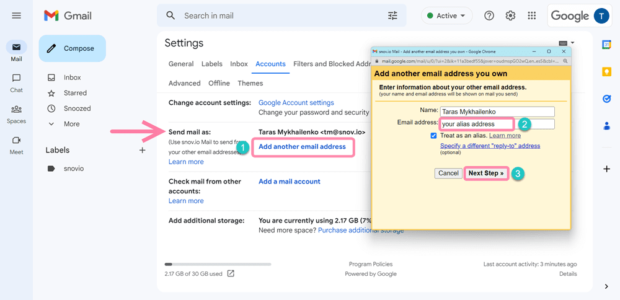620x300 pixels.
Task: Expand the More section in the sidebar
Action: click(71, 124)
